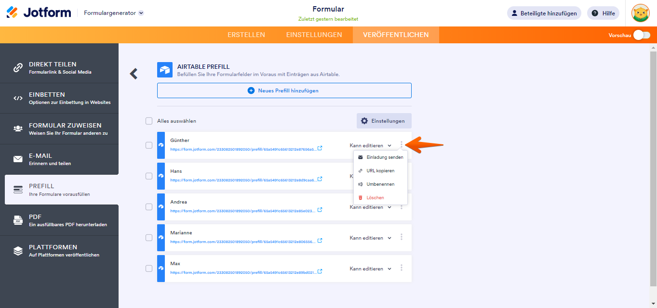Expand Kann editieren dropdown for Max
This screenshot has width=657, height=308.
pyautogui.click(x=371, y=269)
